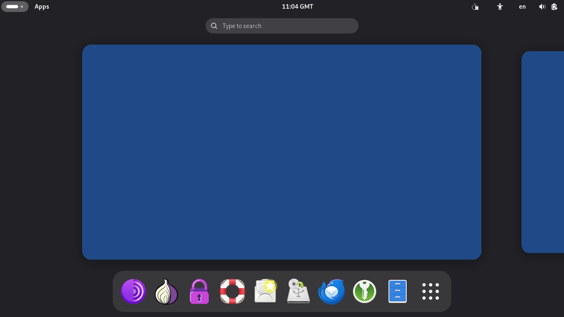Viewport: 564px width, 317px height.
Task: Click the Activities workspace indicator pill
Action: (x=15, y=7)
